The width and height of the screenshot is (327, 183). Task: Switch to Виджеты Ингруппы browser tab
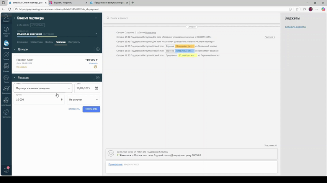tap(68, 3)
